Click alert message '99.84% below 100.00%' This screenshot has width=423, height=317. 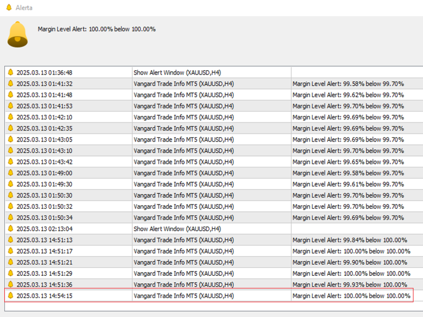[x=350, y=240]
